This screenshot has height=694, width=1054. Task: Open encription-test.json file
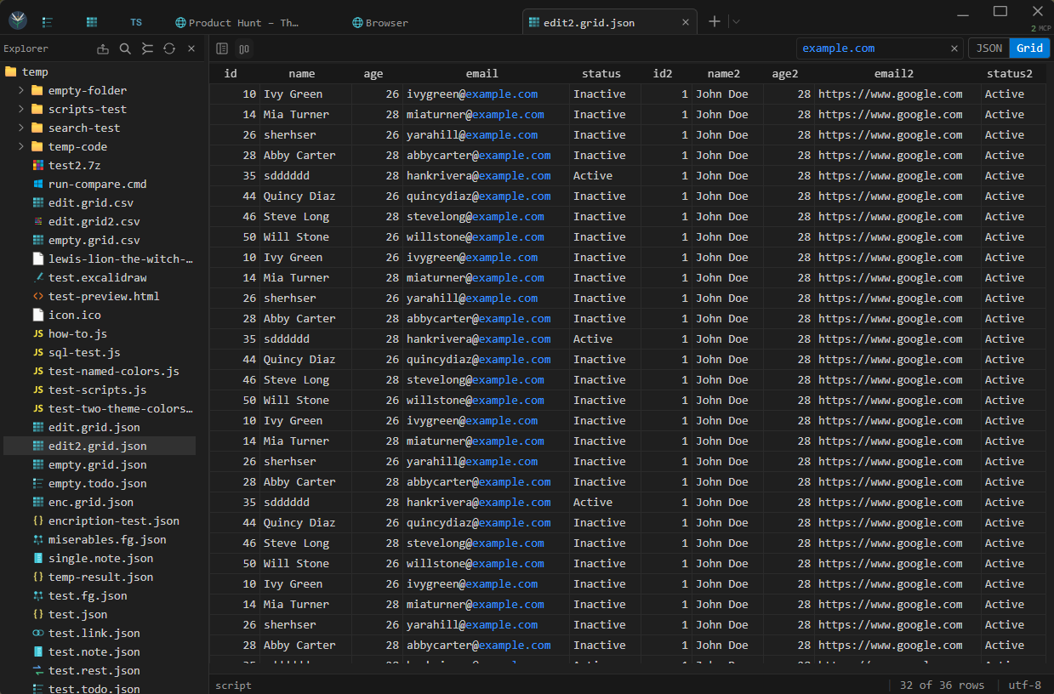coord(100,520)
